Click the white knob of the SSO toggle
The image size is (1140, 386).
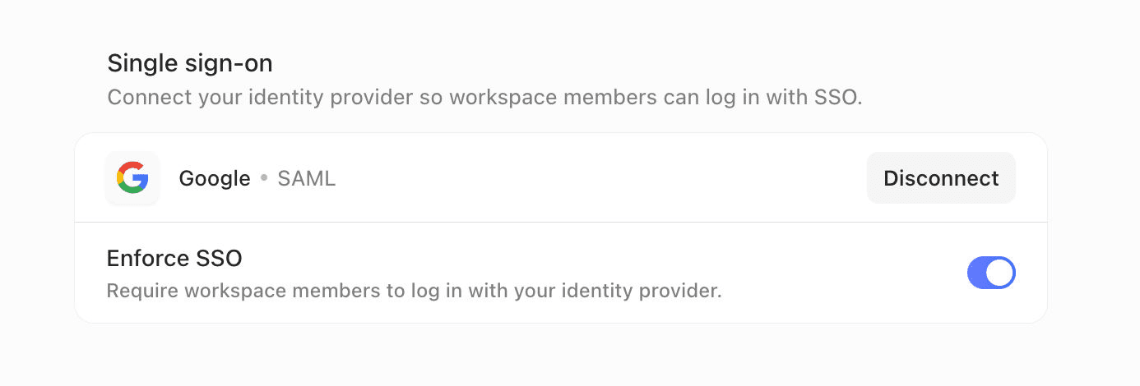point(999,273)
